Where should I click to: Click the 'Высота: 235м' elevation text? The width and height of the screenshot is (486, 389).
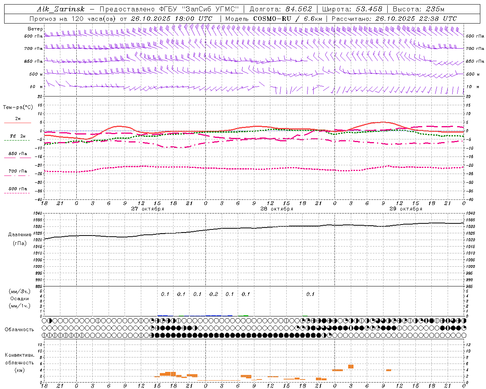(418, 9)
